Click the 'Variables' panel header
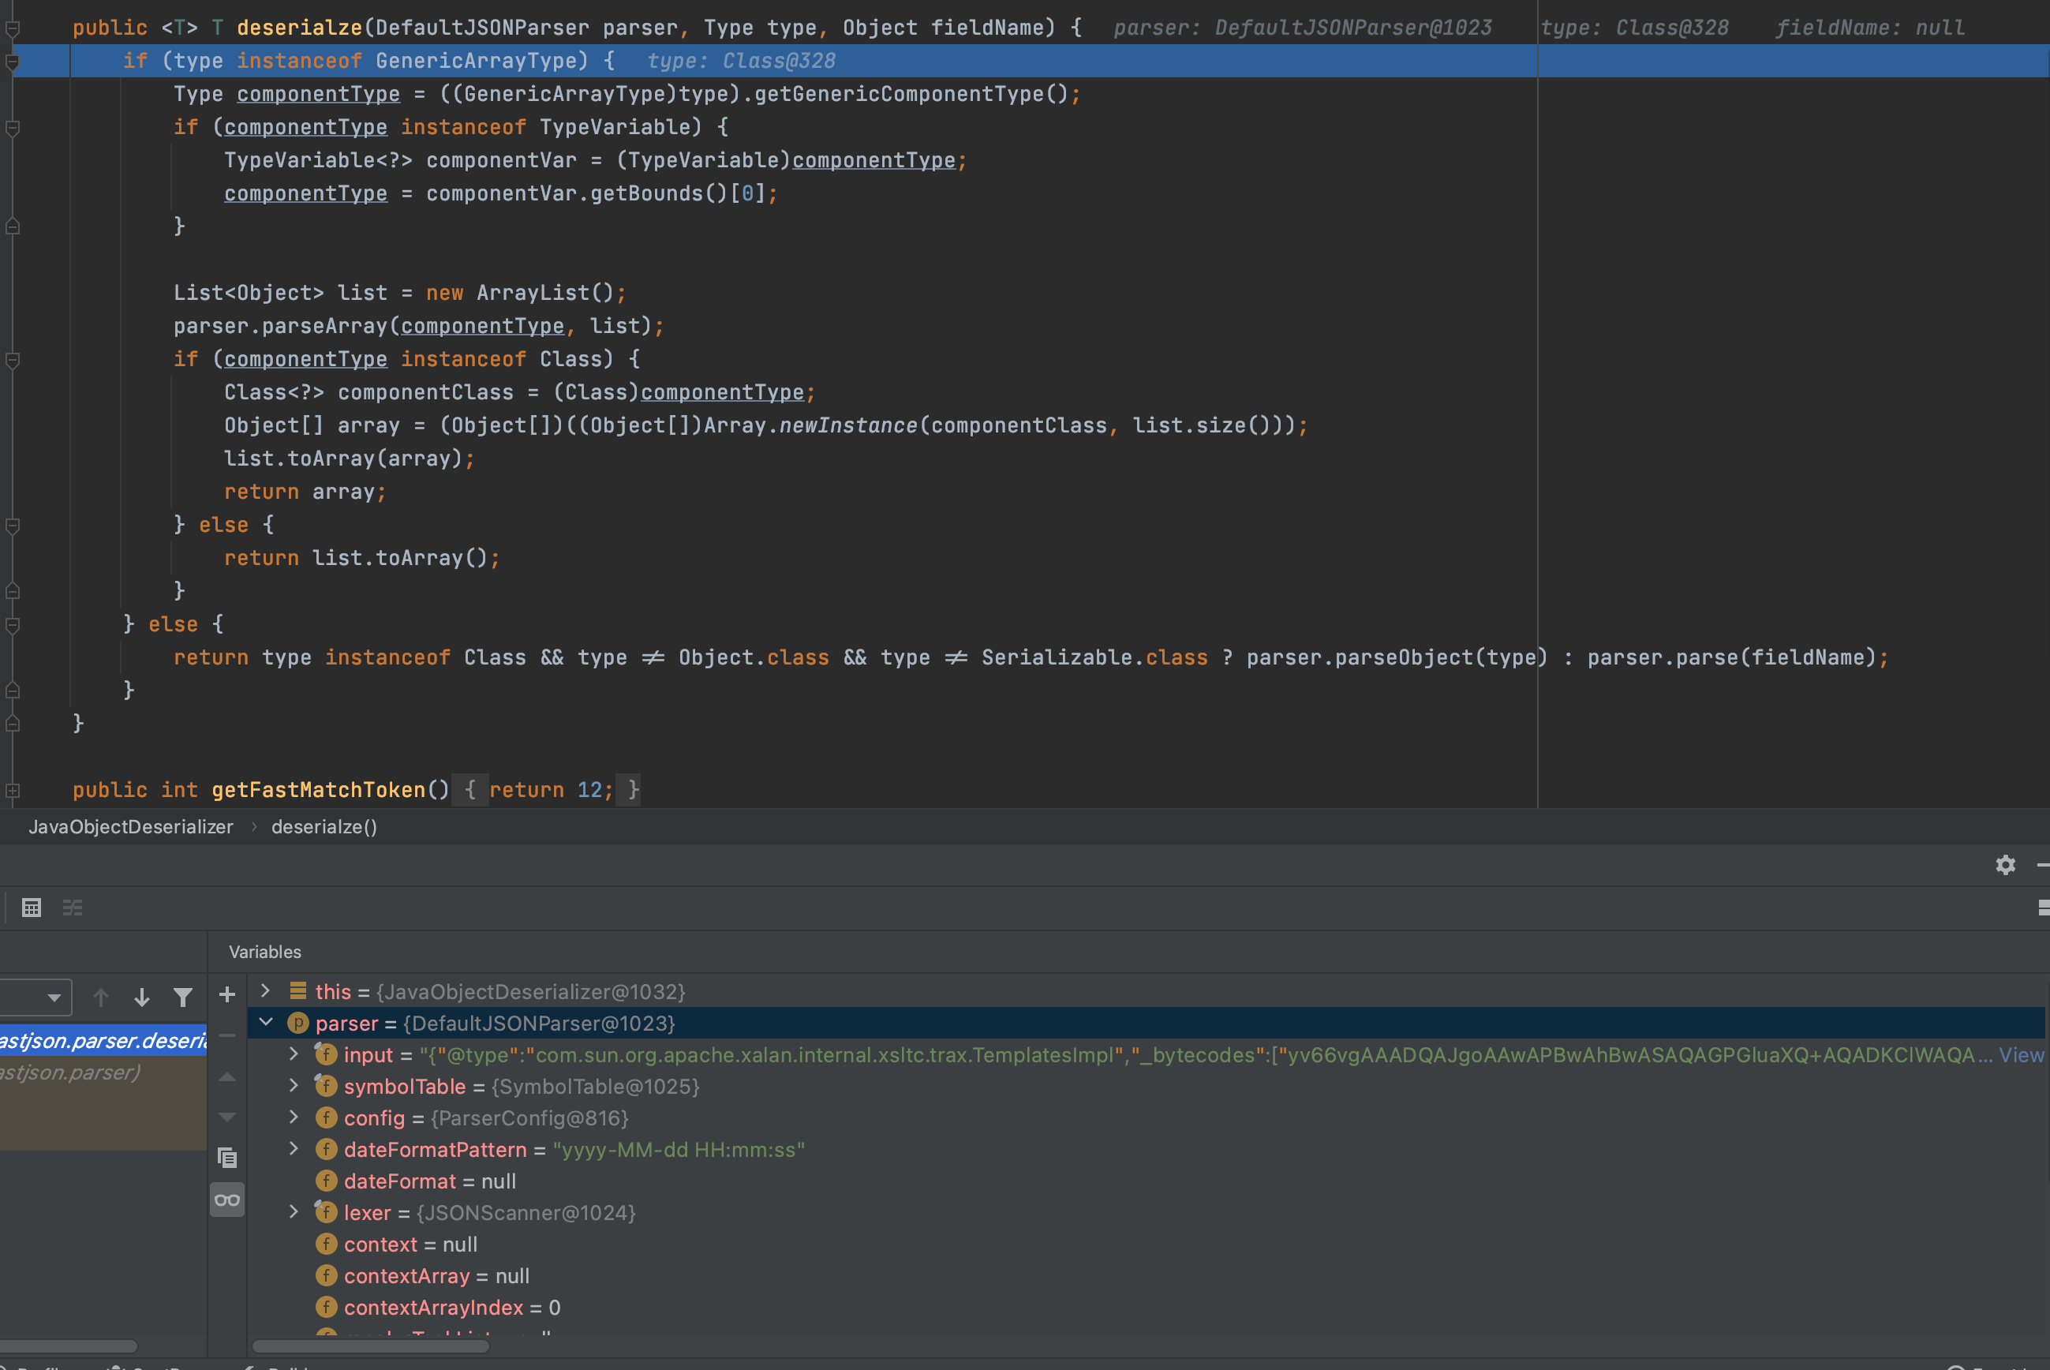Screen dimensions: 2050x1370 [x=264, y=952]
